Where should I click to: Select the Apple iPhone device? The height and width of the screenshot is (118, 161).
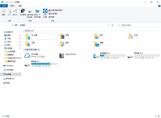pos(68,55)
